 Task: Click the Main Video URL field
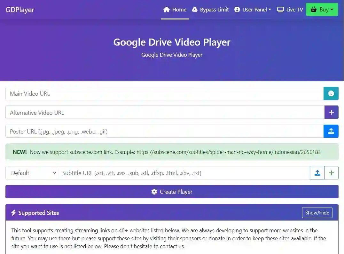click(x=165, y=93)
